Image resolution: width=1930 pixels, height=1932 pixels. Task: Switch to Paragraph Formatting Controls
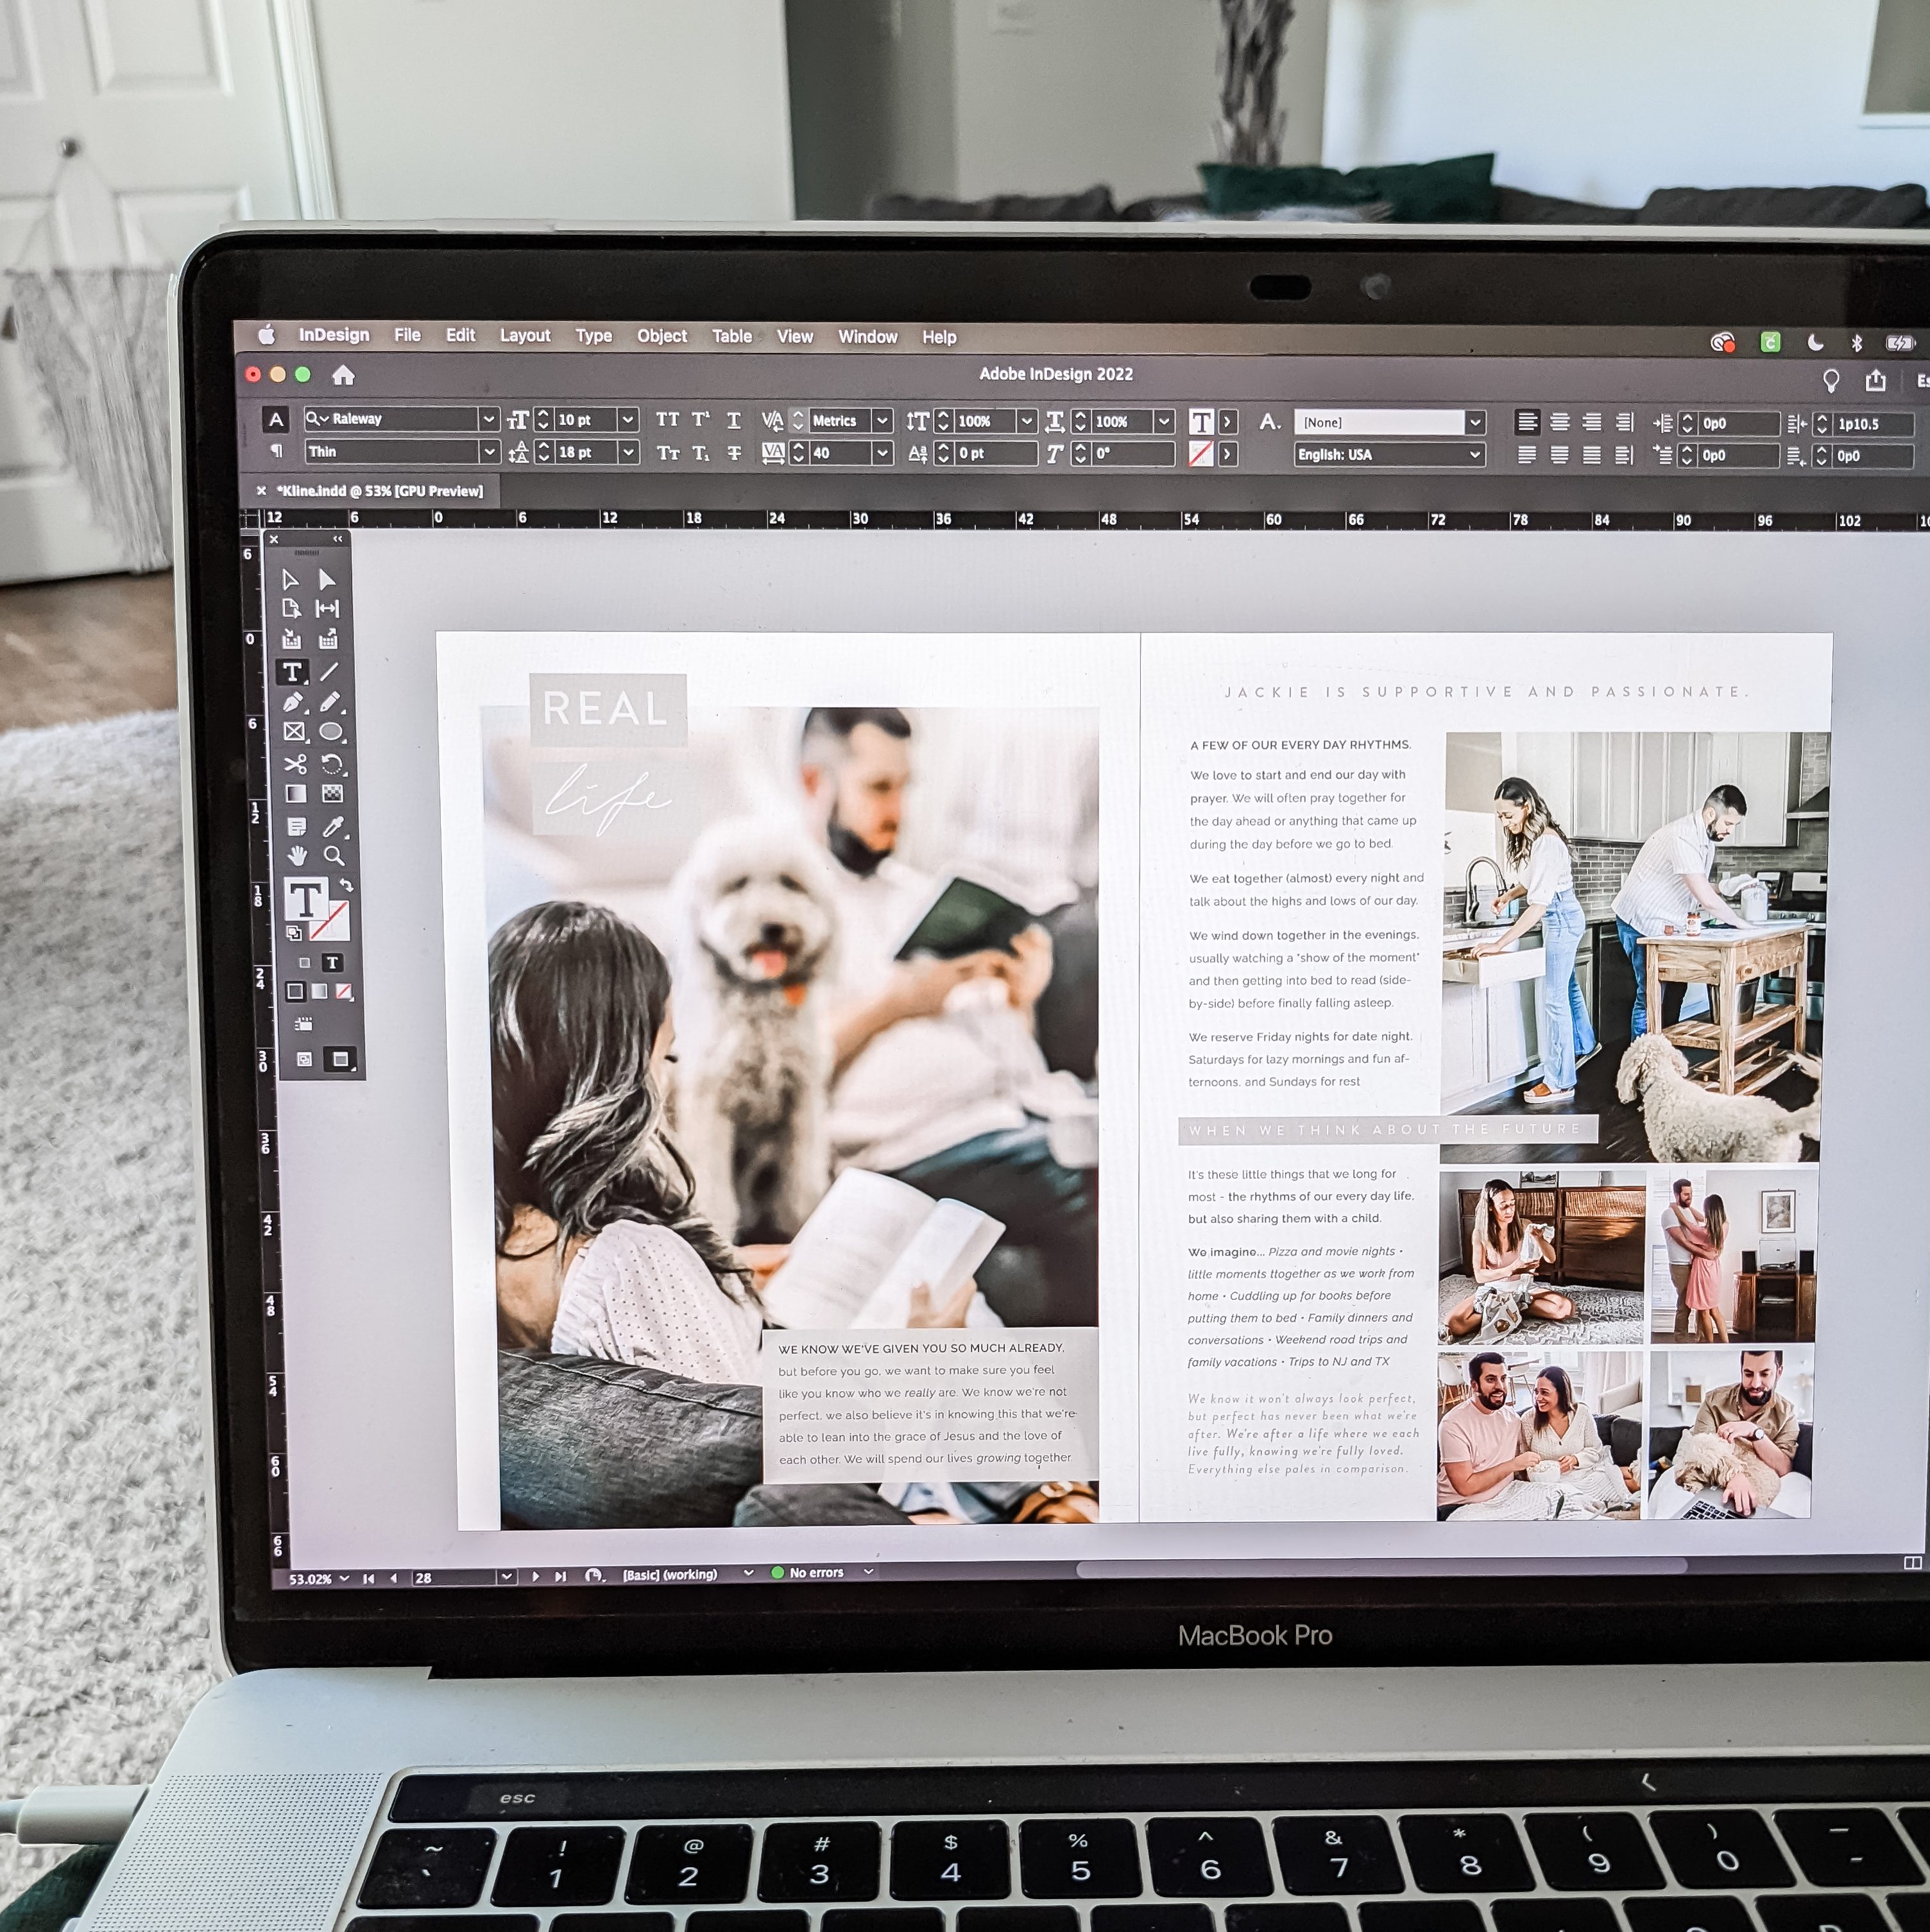point(277,452)
